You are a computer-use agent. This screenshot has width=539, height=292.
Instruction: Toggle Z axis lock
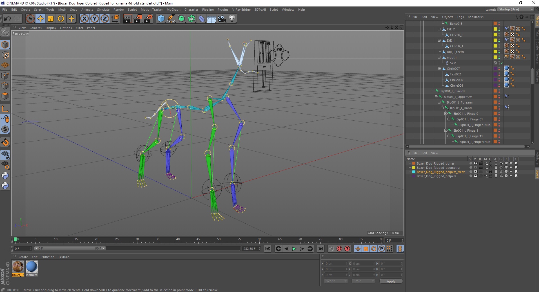(x=104, y=19)
